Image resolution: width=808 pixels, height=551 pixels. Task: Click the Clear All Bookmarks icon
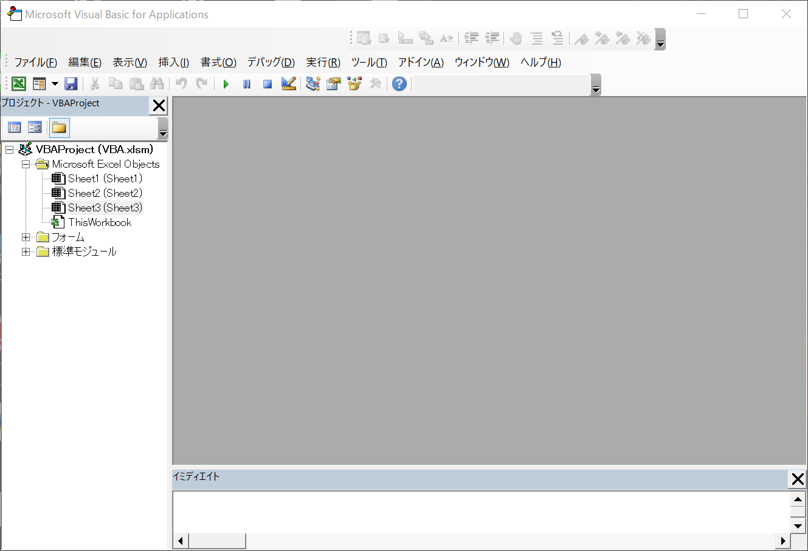(x=644, y=38)
